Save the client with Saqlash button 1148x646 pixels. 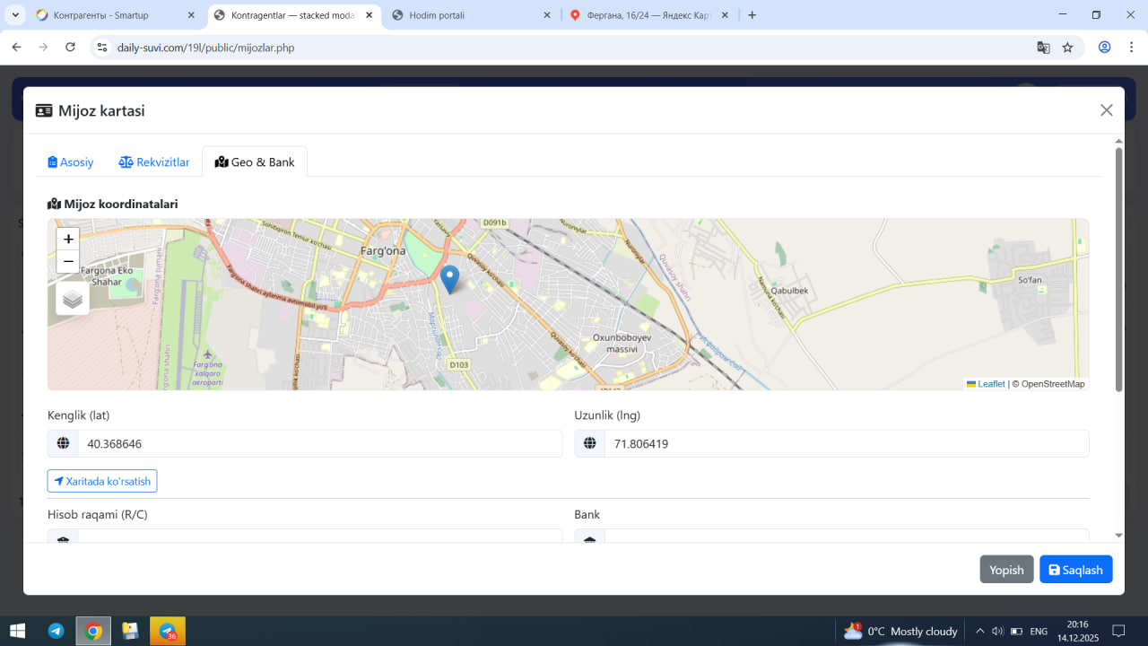point(1075,570)
